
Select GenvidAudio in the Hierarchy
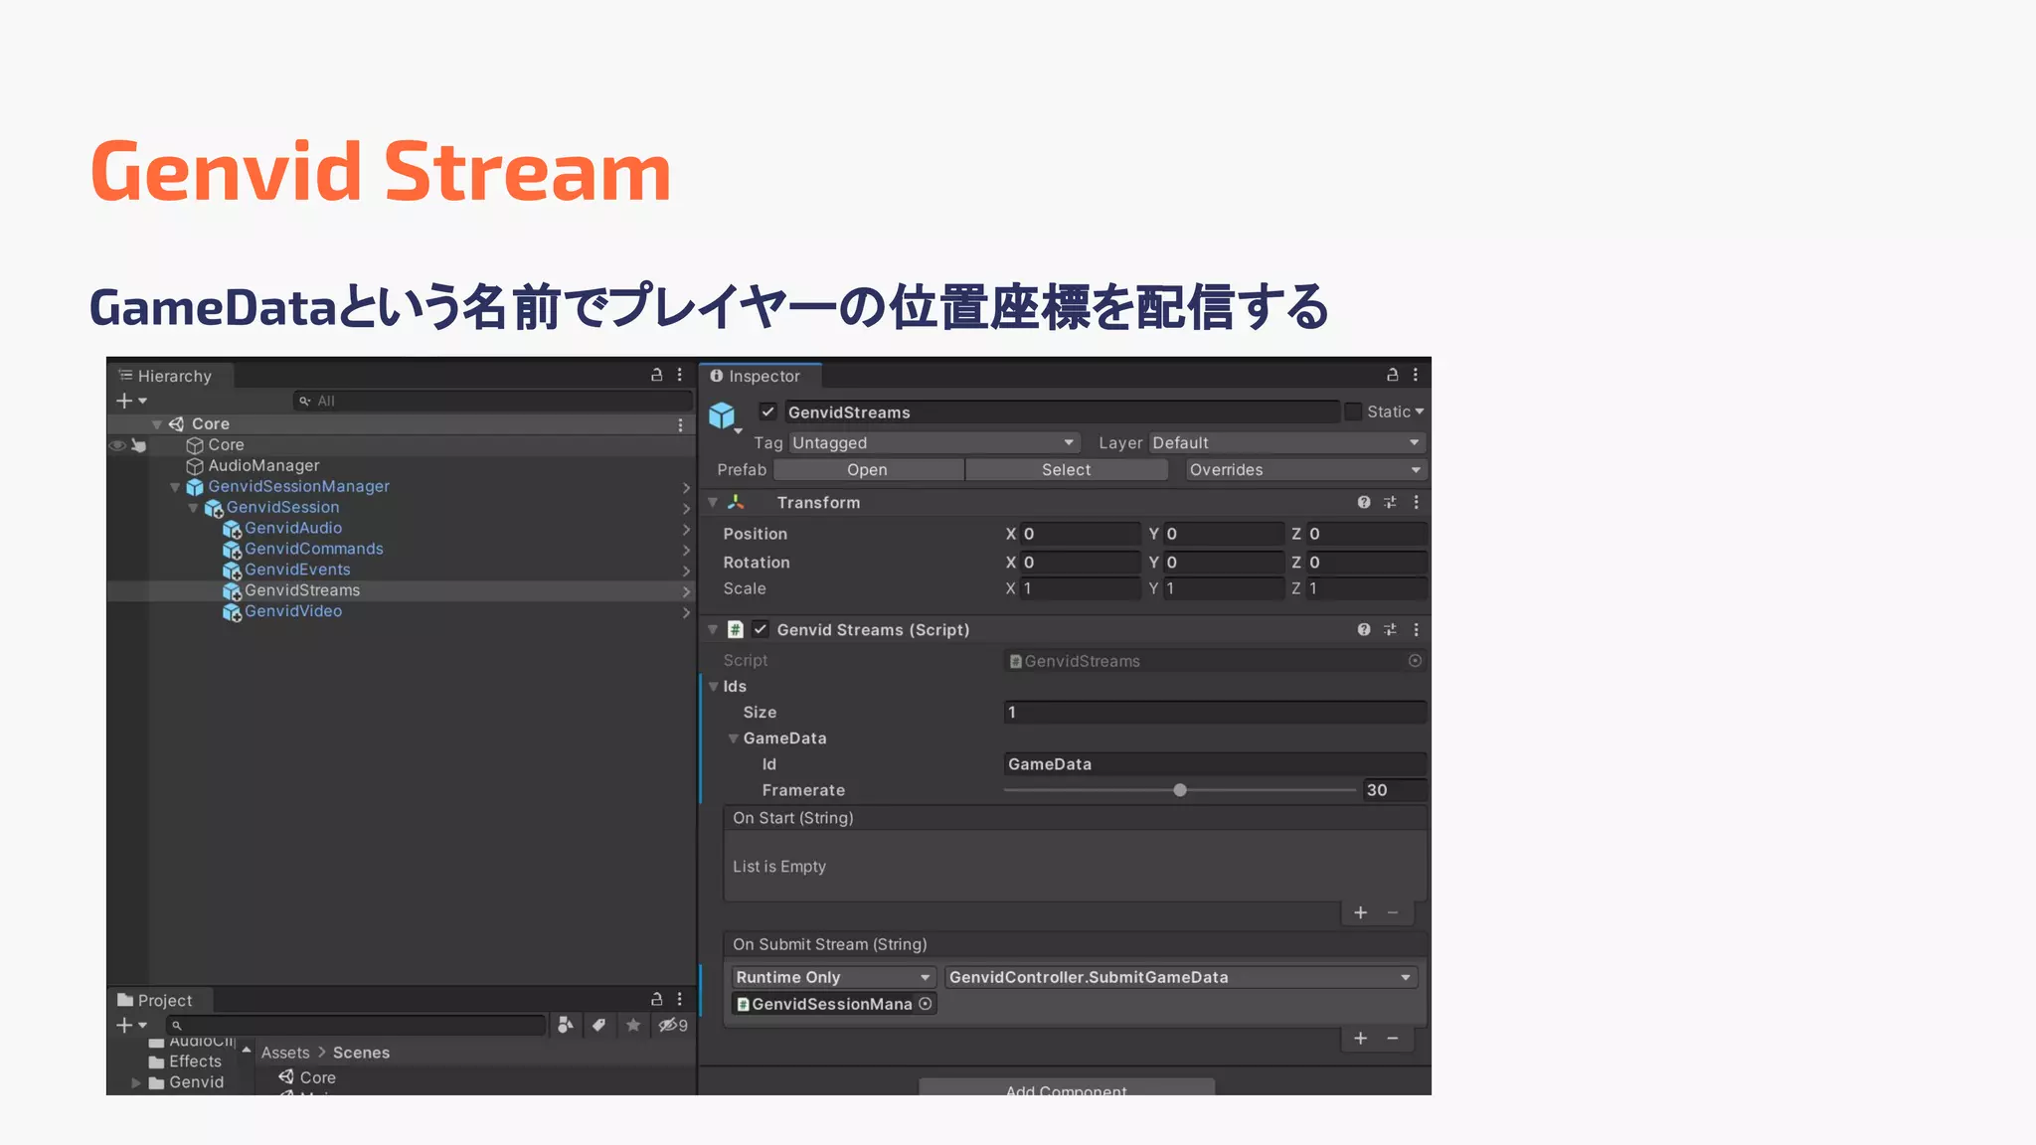click(x=293, y=529)
